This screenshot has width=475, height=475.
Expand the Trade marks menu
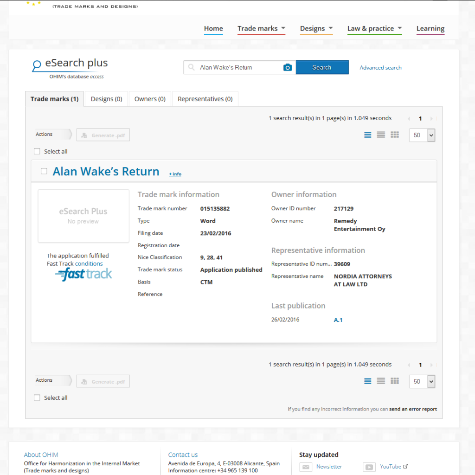click(261, 29)
